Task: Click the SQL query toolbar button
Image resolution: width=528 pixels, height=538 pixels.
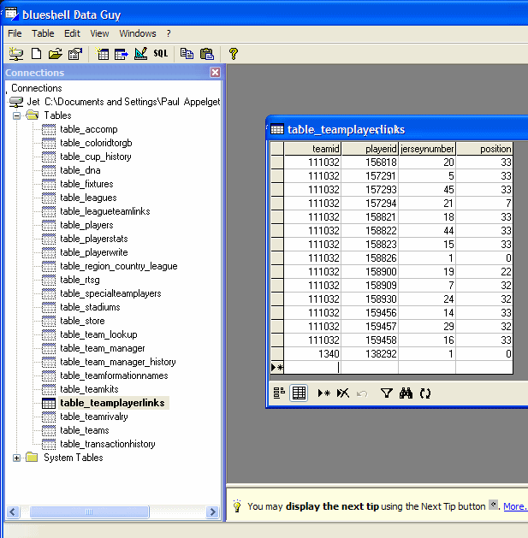Action: click(161, 54)
